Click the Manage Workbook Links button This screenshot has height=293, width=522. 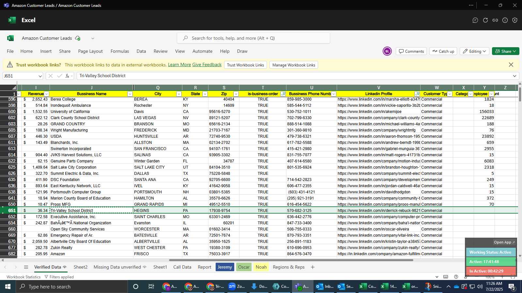click(x=294, y=65)
